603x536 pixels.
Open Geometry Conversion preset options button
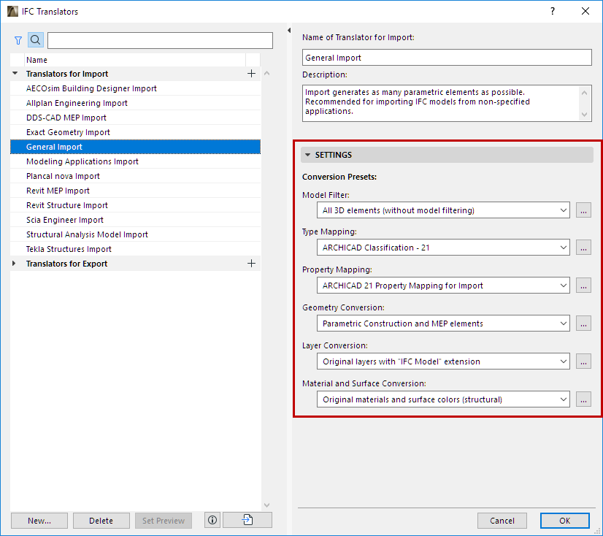[x=583, y=323]
